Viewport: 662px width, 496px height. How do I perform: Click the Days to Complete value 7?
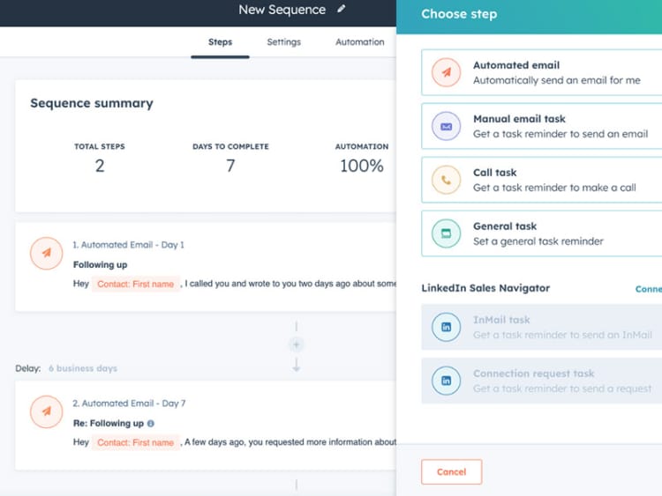230,166
